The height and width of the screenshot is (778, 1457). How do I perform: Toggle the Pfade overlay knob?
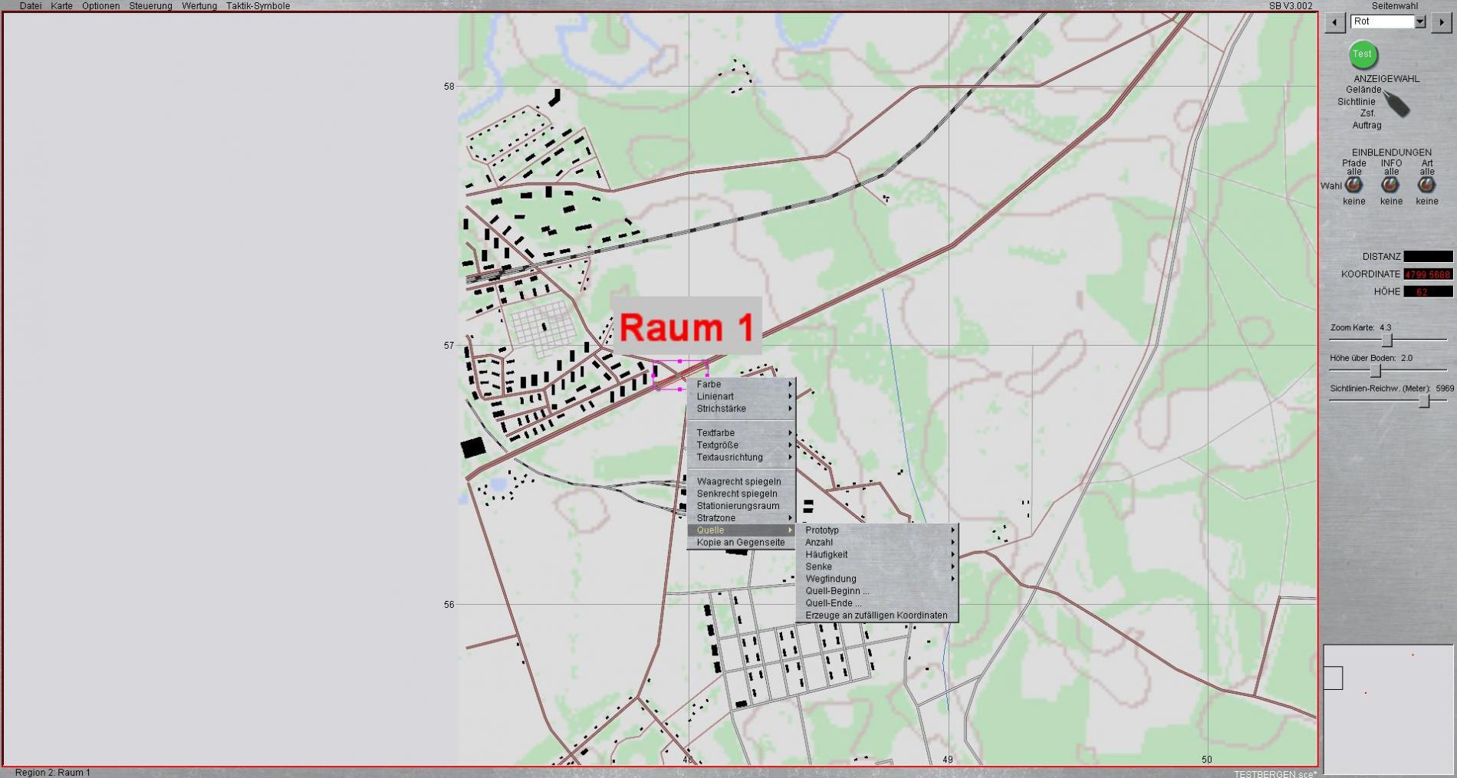(x=1353, y=185)
